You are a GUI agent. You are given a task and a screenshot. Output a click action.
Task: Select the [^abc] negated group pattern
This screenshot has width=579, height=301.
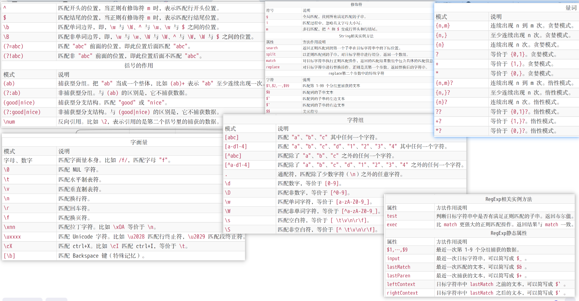coord(233,156)
